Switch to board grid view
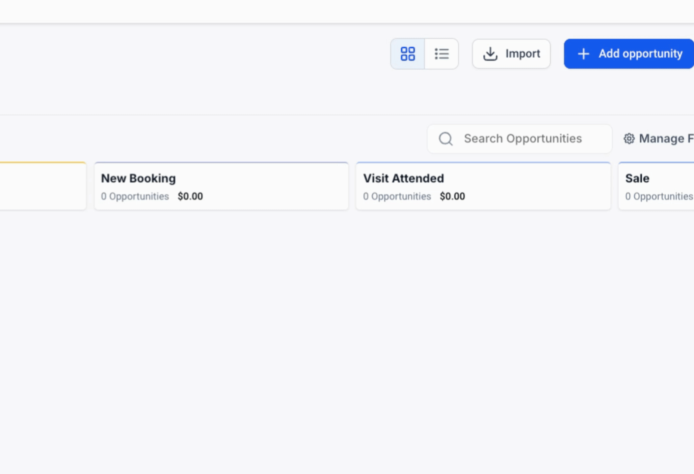Viewport: 694px width, 474px height. [x=408, y=54]
